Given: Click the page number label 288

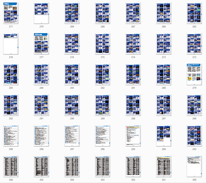Looking at the screenshot, I should coord(133,118).
